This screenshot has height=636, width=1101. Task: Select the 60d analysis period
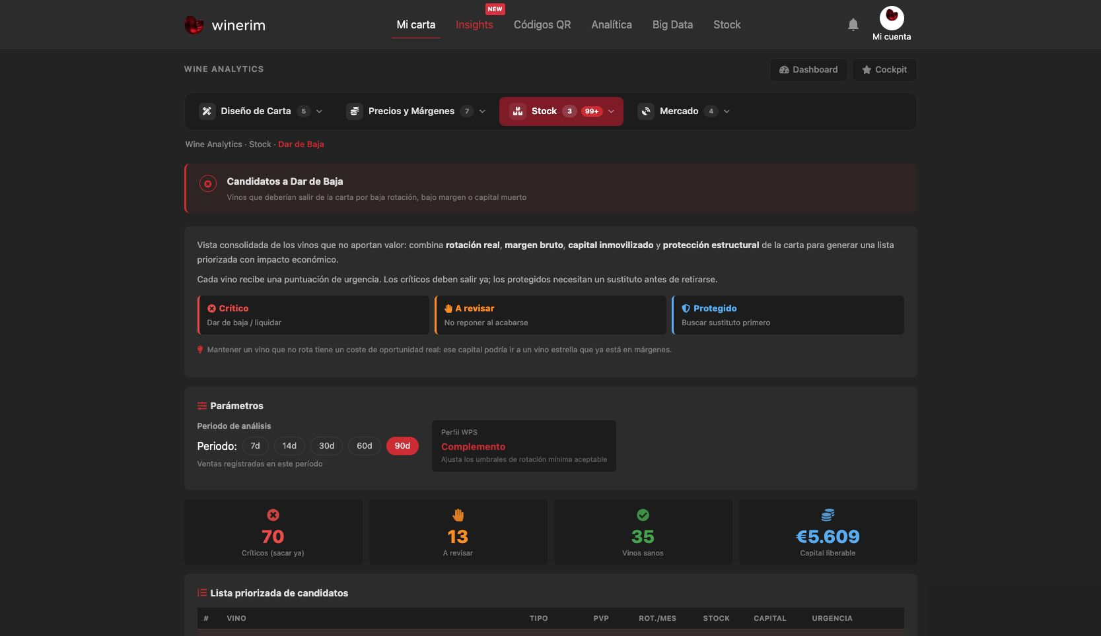coord(365,446)
